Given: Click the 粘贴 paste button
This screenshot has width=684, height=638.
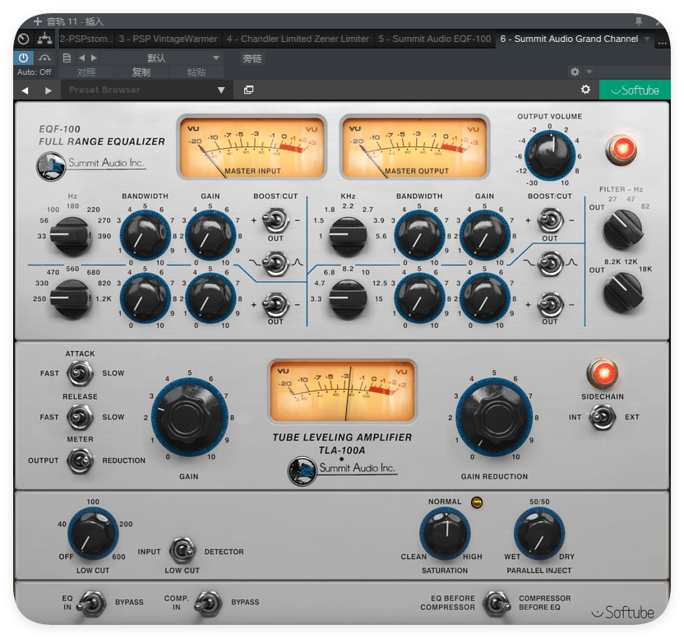Looking at the screenshot, I should point(196,72).
